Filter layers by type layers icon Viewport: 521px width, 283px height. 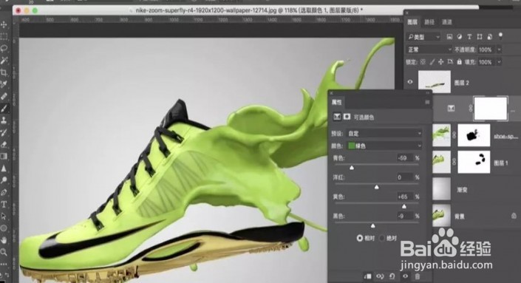coord(469,37)
